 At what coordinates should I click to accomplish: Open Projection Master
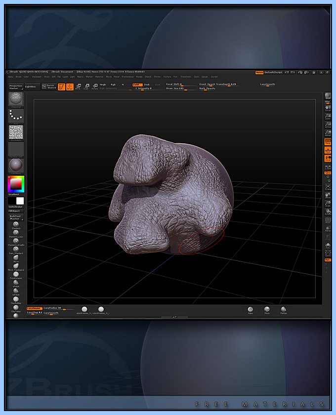click(16, 87)
